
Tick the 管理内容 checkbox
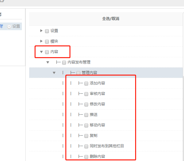[78, 73]
